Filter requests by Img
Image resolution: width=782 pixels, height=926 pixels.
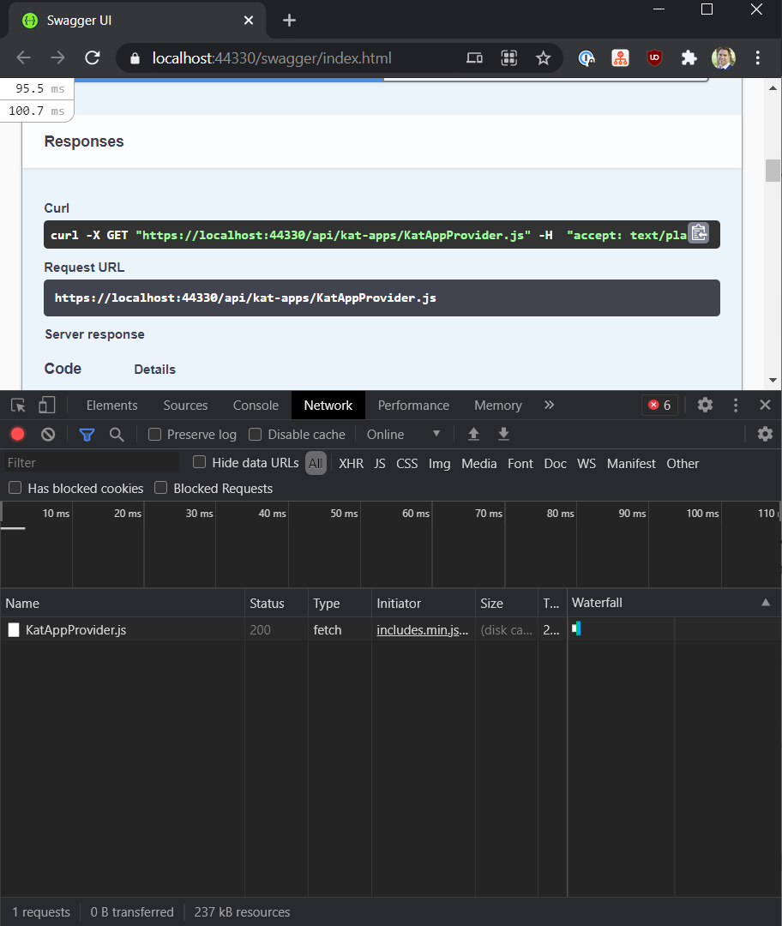click(439, 464)
